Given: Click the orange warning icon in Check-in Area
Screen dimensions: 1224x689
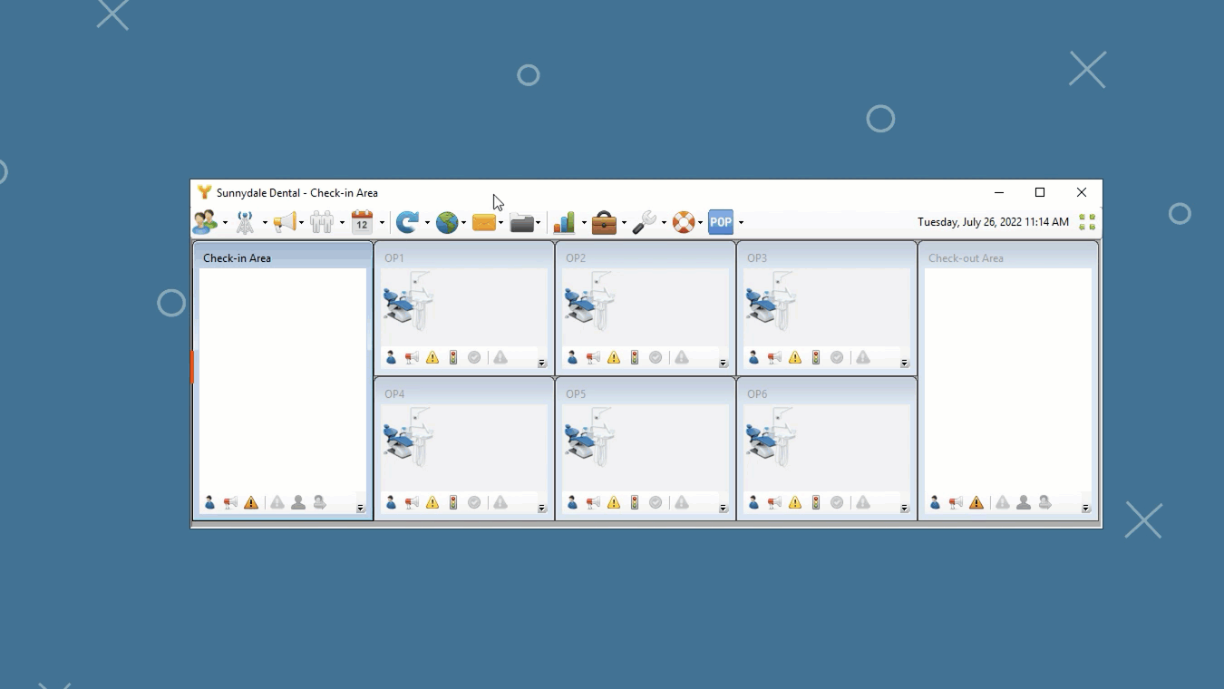Looking at the screenshot, I should click(x=251, y=502).
